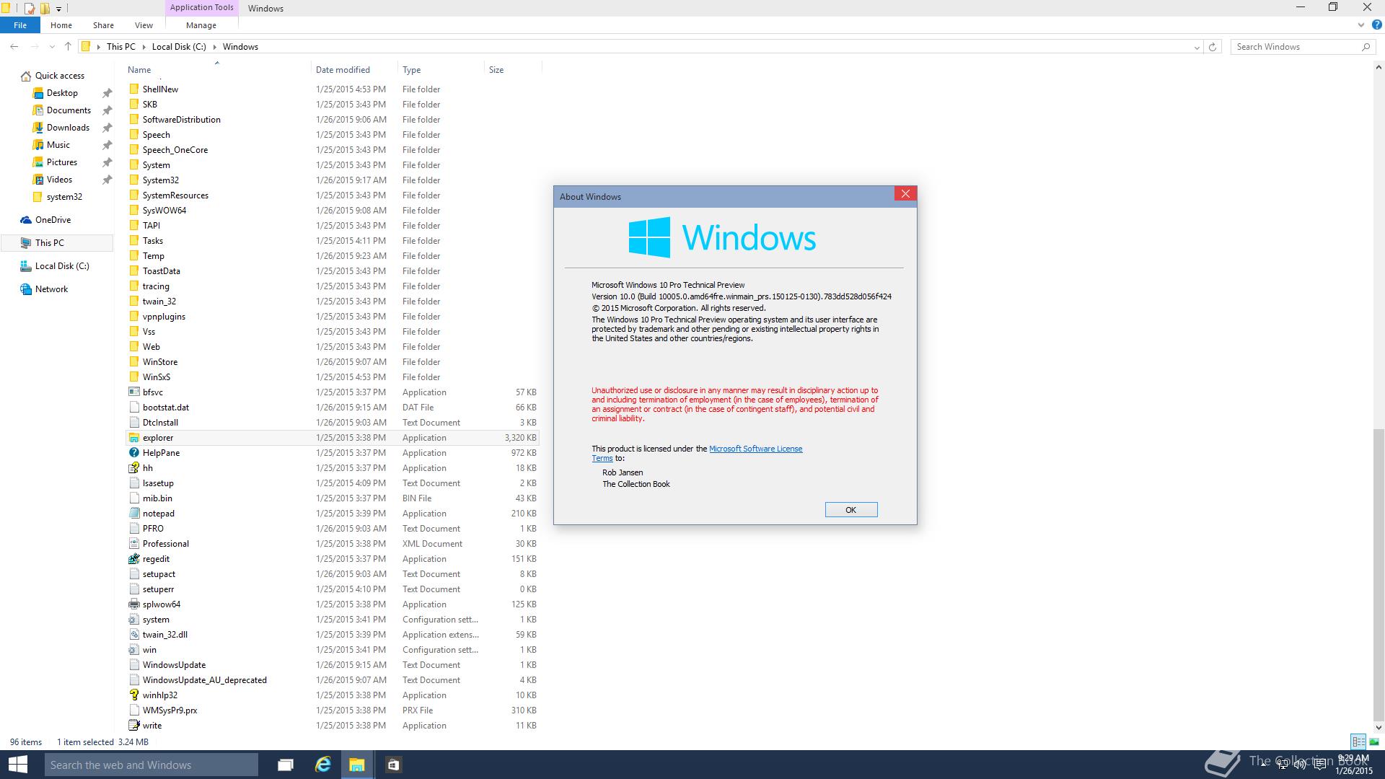Select the bfsvc application icon
The width and height of the screenshot is (1385, 779).
[133, 392]
